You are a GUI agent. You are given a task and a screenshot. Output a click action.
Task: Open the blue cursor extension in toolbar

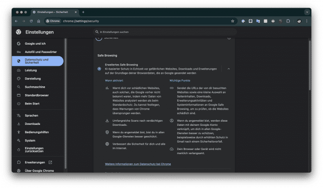click(x=243, y=21)
